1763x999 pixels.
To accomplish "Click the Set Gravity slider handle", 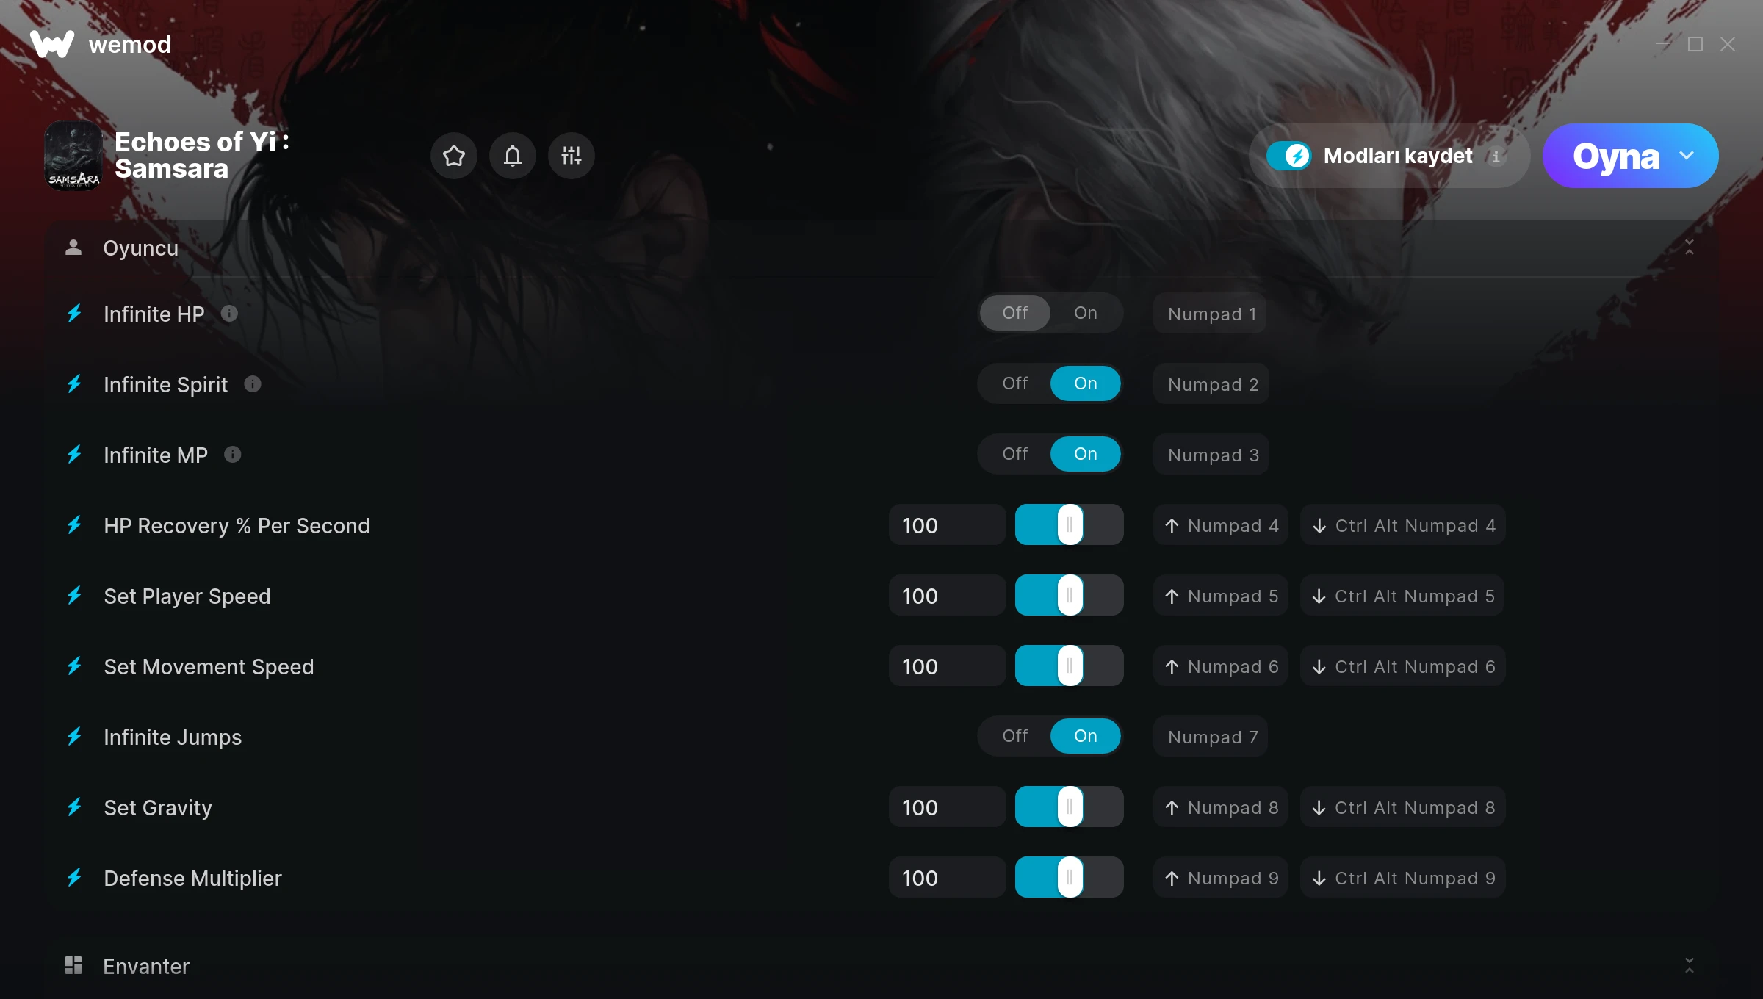I will click(1070, 807).
